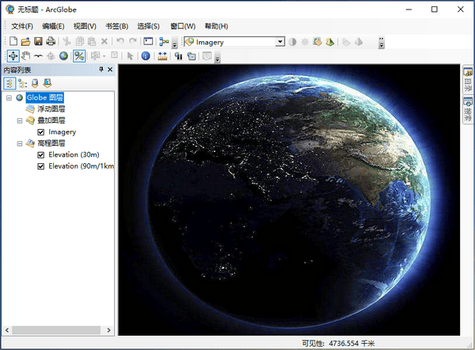Activate the Pan hand tool
This screenshot has width=475, height=350.
click(x=25, y=55)
